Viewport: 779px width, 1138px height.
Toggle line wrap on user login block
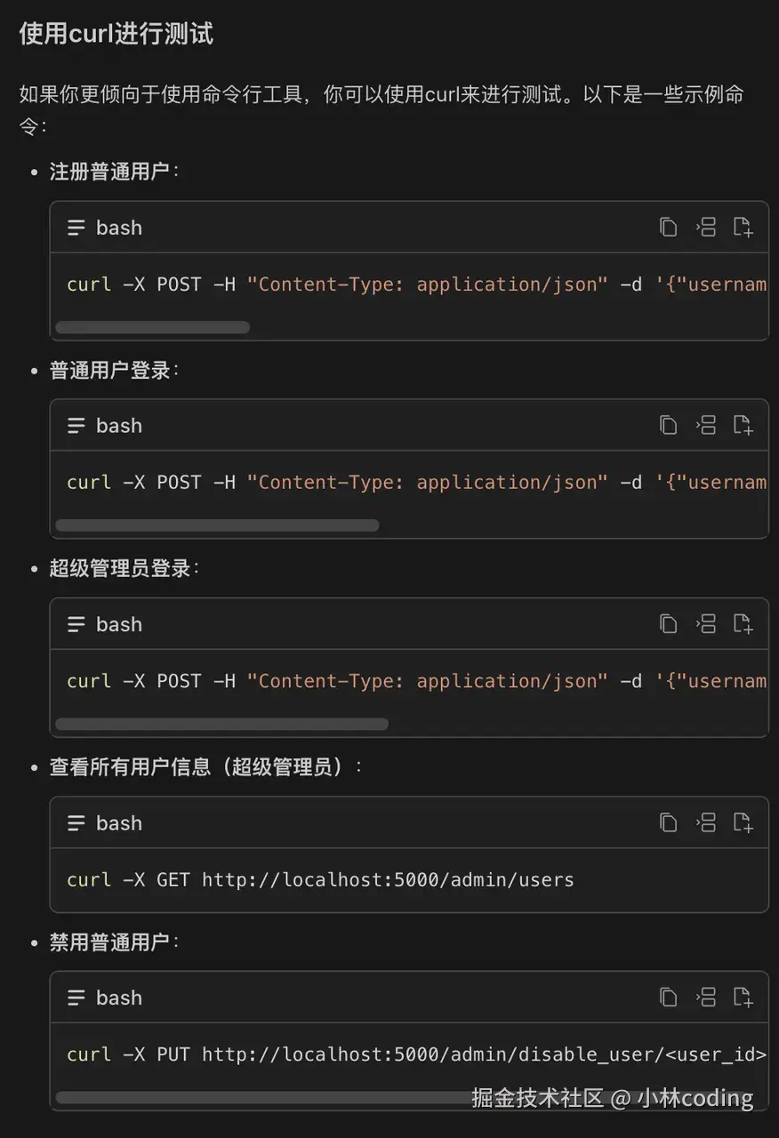706,425
